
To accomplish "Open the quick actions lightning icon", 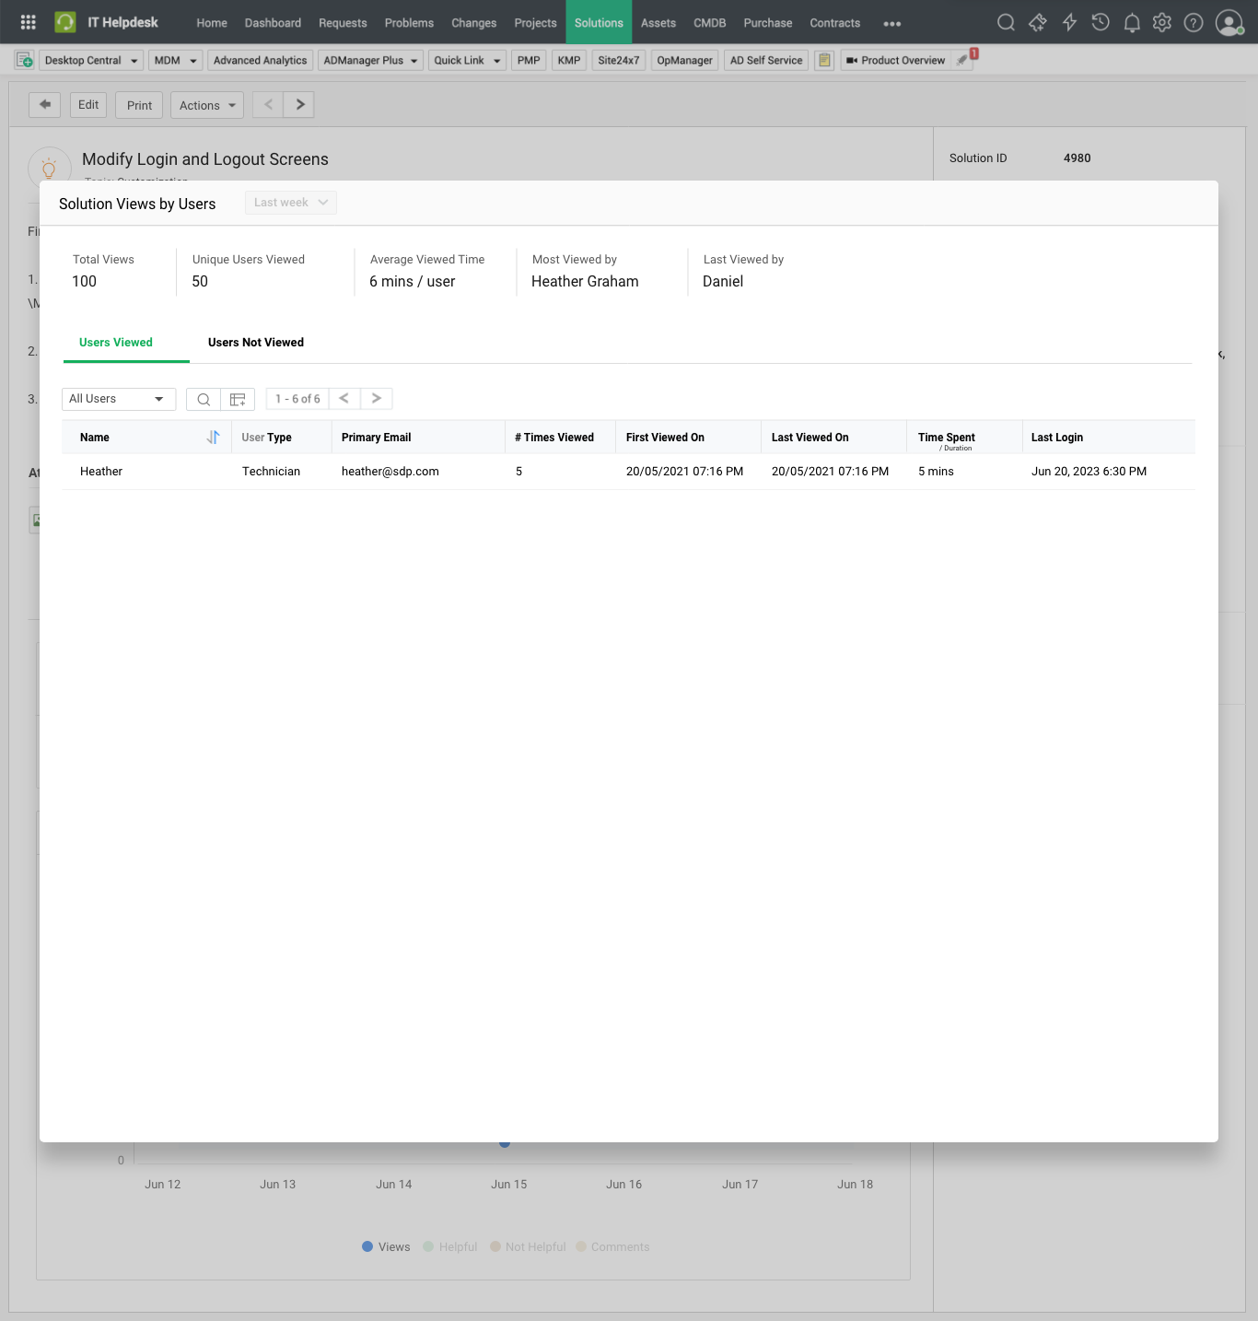I will pos(1069,22).
